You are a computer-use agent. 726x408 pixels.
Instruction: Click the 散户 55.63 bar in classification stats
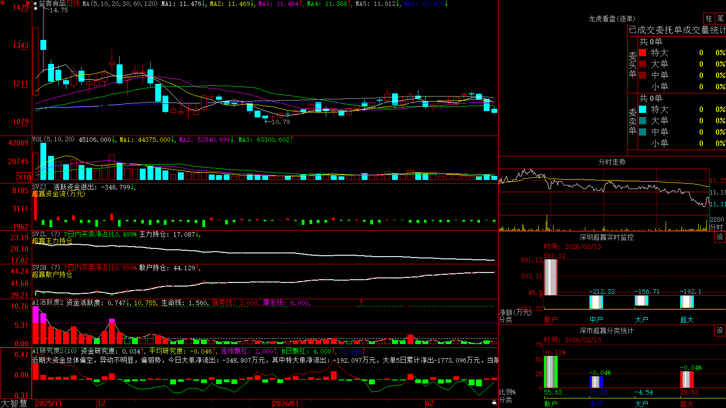click(x=551, y=372)
